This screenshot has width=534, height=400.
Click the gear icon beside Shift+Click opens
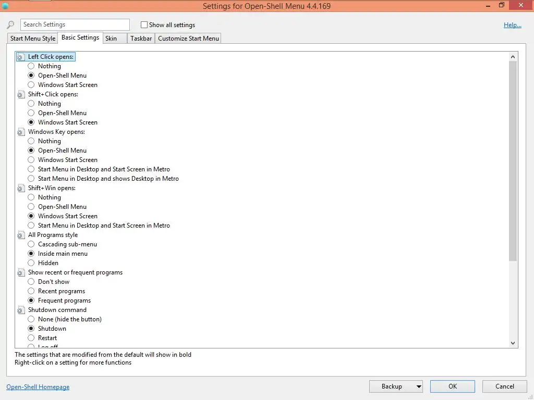point(21,94)
